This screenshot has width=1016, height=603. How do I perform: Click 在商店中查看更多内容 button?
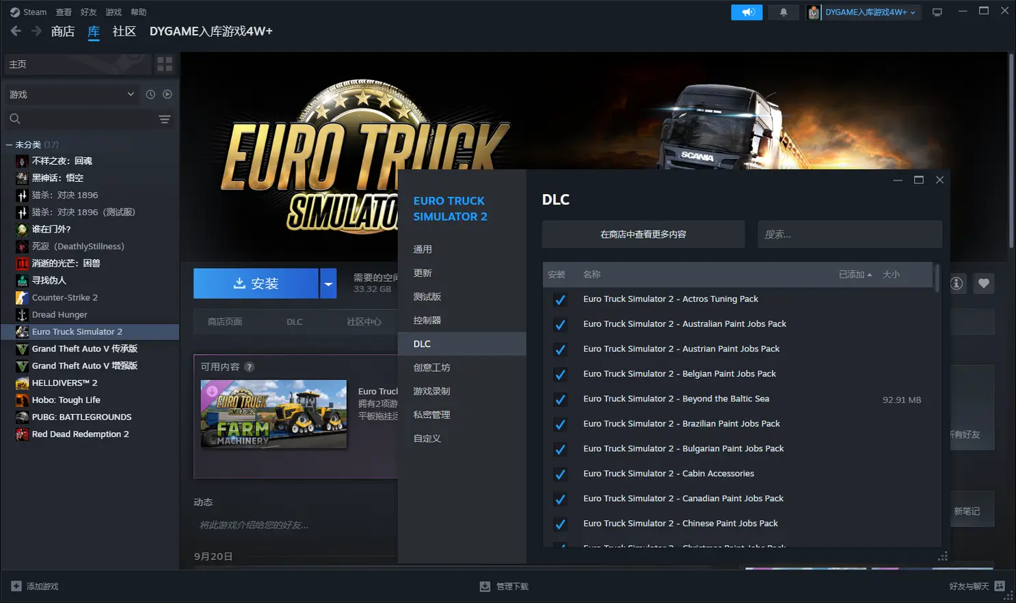pos(643,234)
